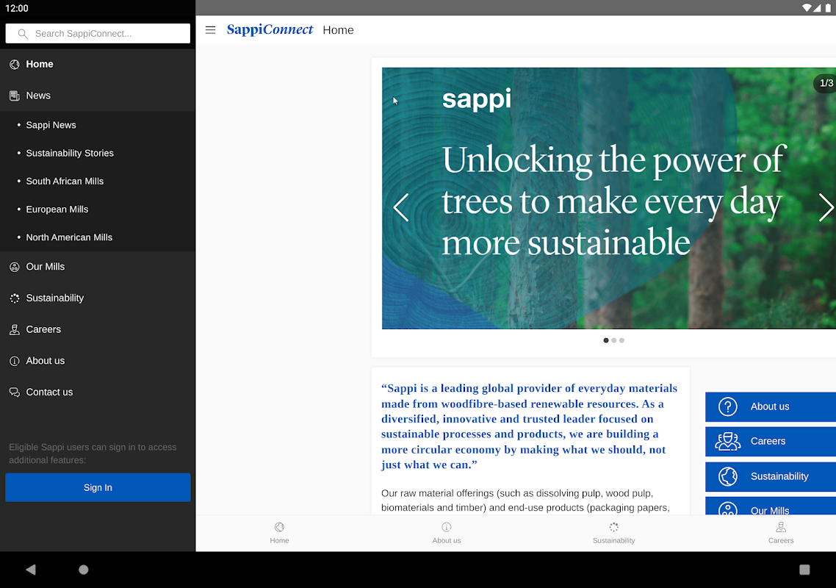Click the Our Mills icon in sidebar
Image resolution: width=836 pixels, height=588 pixels.
(15, 267)
